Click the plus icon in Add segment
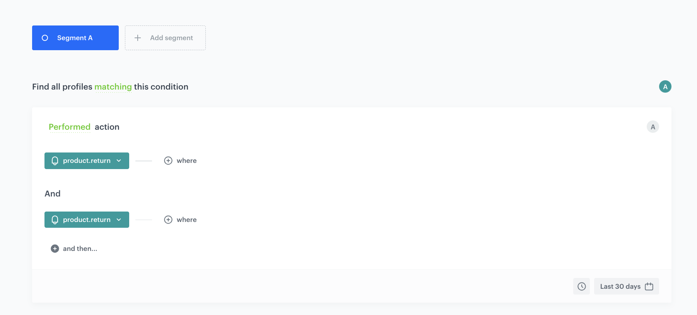This screenshot has width=697, height=315. pyautogui.click(x=138, y=38)
